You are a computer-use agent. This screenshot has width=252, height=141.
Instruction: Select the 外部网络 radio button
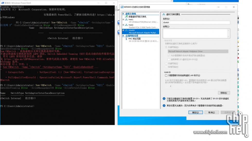166,47
